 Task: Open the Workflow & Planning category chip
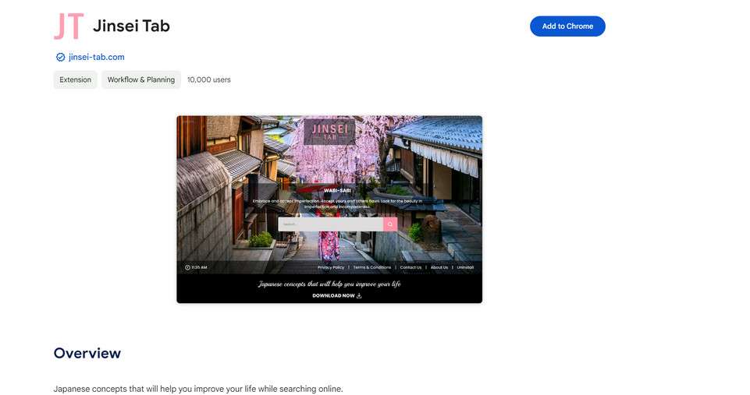(x=141, y=79)
